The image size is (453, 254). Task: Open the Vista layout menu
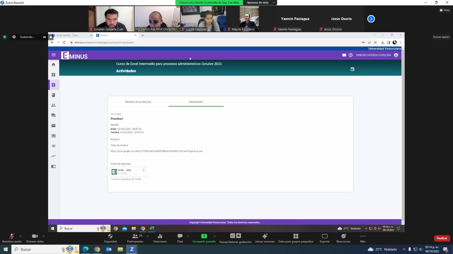click(x=445, y=10)
